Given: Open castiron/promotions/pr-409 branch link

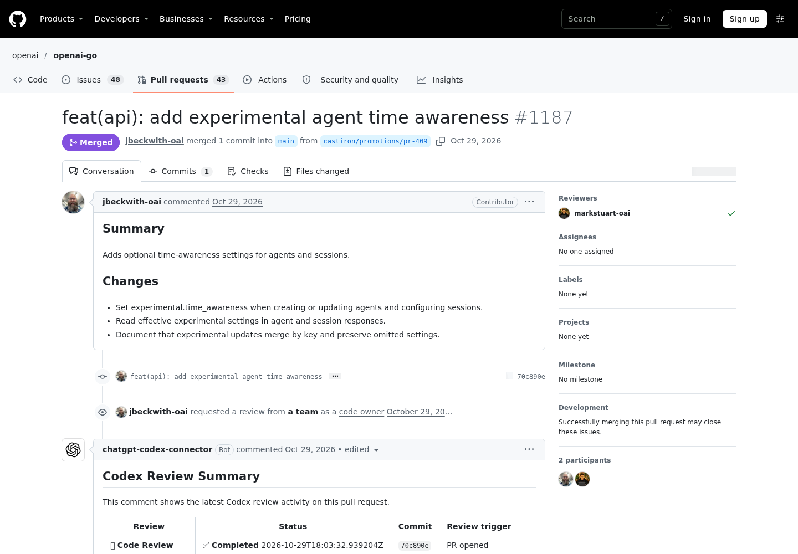Looking at the screenshot, I should [375, 141].
